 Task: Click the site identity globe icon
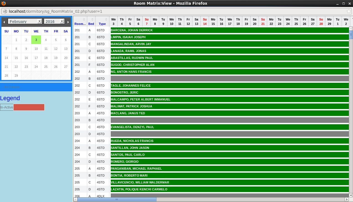(x=5, y=11)
